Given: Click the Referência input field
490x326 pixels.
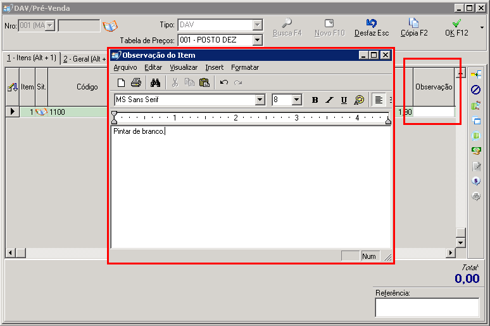Looking at the screenshot, I should [427, 307].
